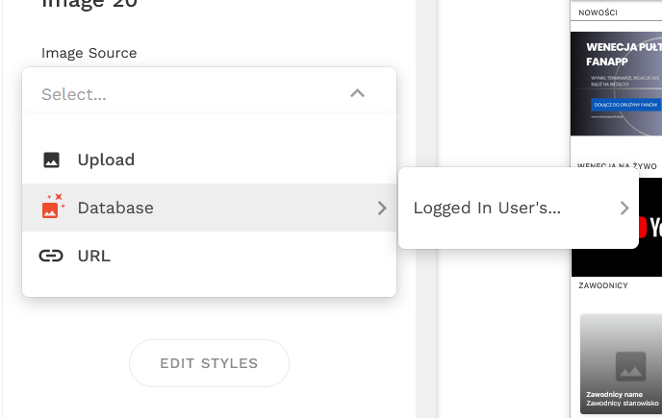Expand the Logged In User's submenu arrow
662x418 pixels.
coord(624,208)
